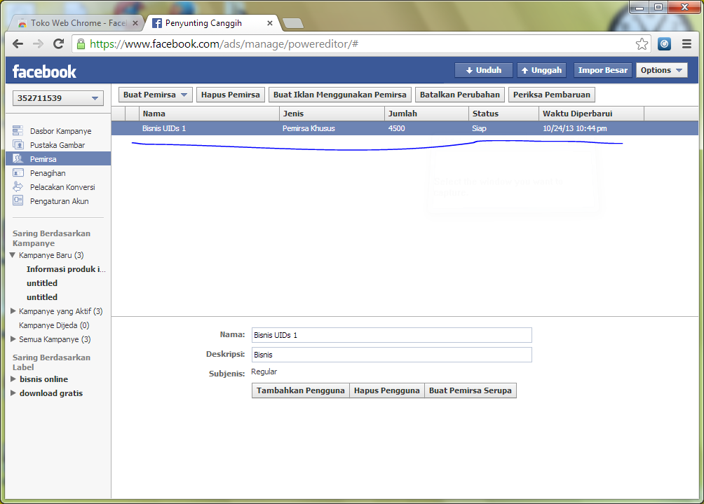Screen dimensions: 704x504
Task: Open a new tab with the new-tab button
Action: click(293, 23)
